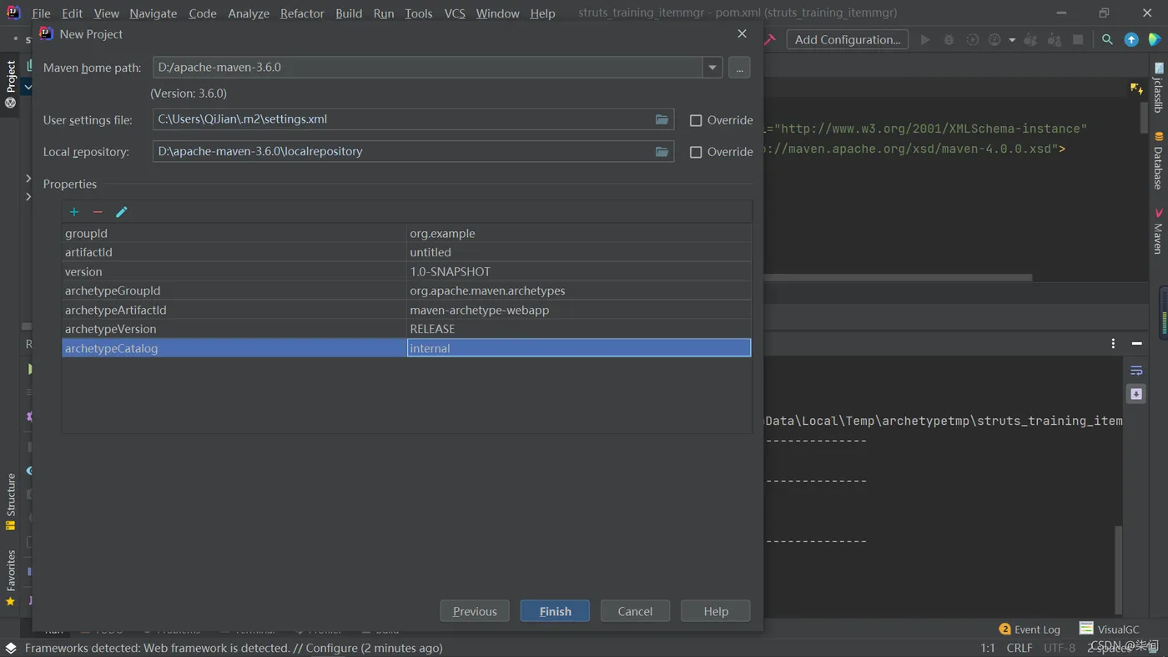Edit the archetypeCatalog value 'internal'
The width and height of the screenshot is (1168, 657).
point(579,348)
